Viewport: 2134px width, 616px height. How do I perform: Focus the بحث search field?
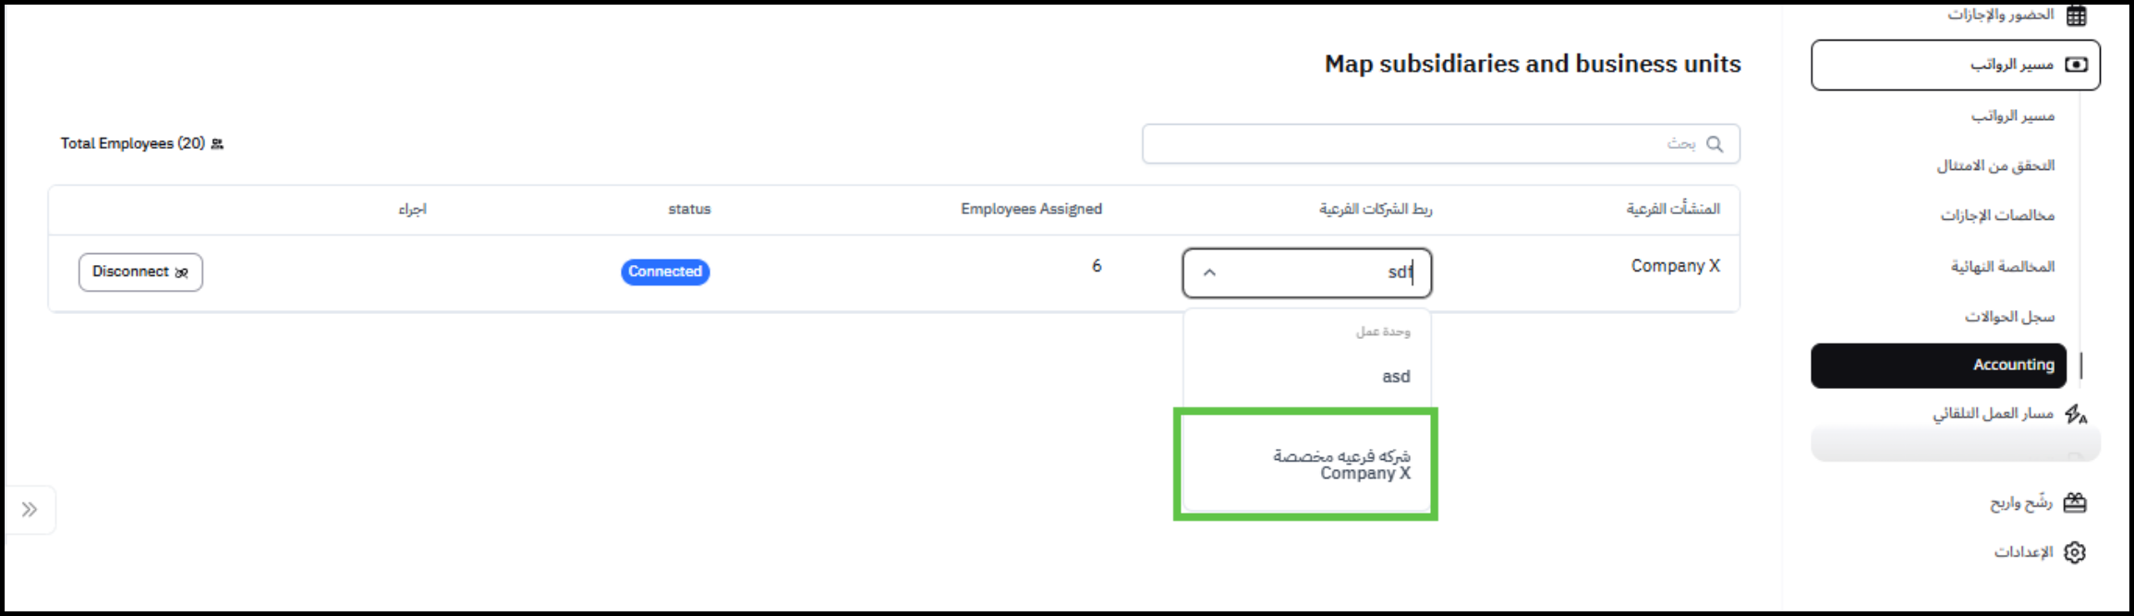pyautogui.click(x=1423, y=144)
